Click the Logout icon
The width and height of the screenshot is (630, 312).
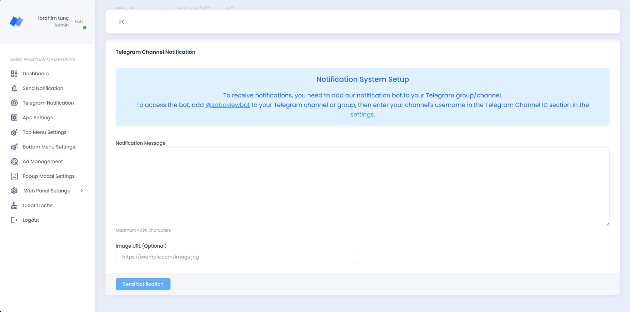click(x=14, y=220)
